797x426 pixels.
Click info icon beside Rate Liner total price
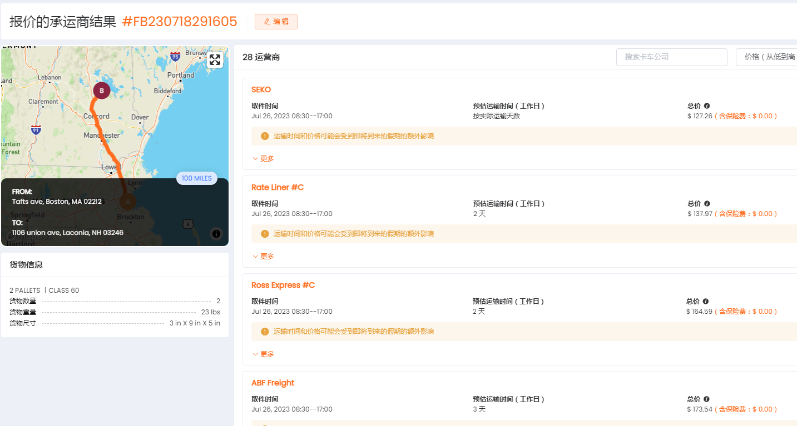coord(707,204)
